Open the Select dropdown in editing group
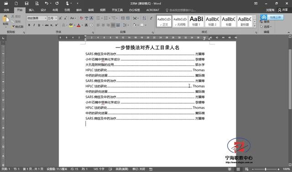This screenshot has height=172, width=292. point(266,26)
